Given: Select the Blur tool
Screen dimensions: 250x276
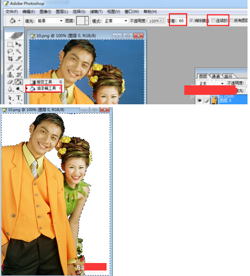Looking at the screenshot, I should click(10, 89).
